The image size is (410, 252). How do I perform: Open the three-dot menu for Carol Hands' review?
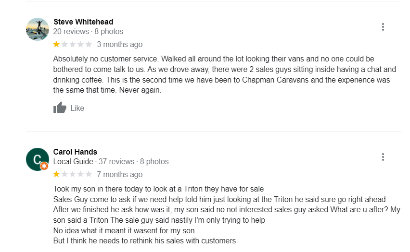[x=383, y=157]
